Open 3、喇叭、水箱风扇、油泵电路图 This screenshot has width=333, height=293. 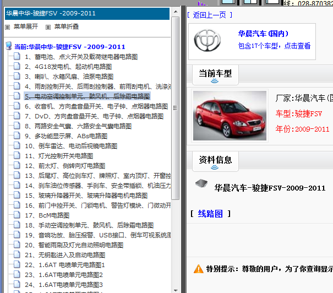pyautogui.click(x=69, y=77)
